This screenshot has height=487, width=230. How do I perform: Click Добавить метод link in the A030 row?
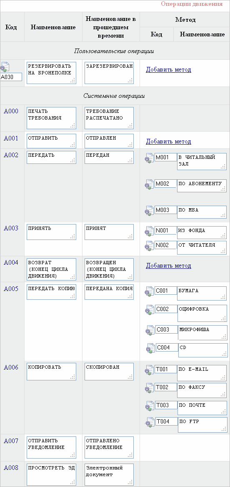(168, 69)
